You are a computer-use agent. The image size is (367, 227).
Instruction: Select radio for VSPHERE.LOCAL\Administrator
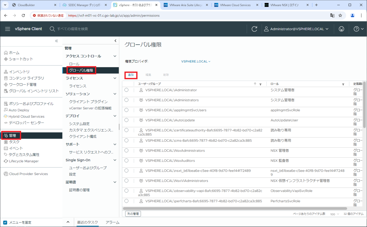point(126,90)
